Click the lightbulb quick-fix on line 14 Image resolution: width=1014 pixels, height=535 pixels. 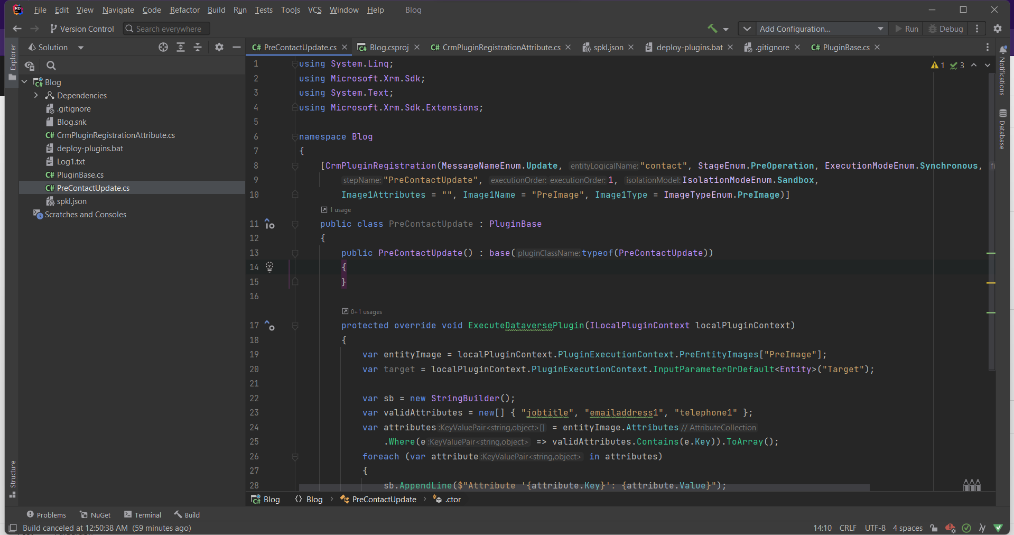point(269,267)
